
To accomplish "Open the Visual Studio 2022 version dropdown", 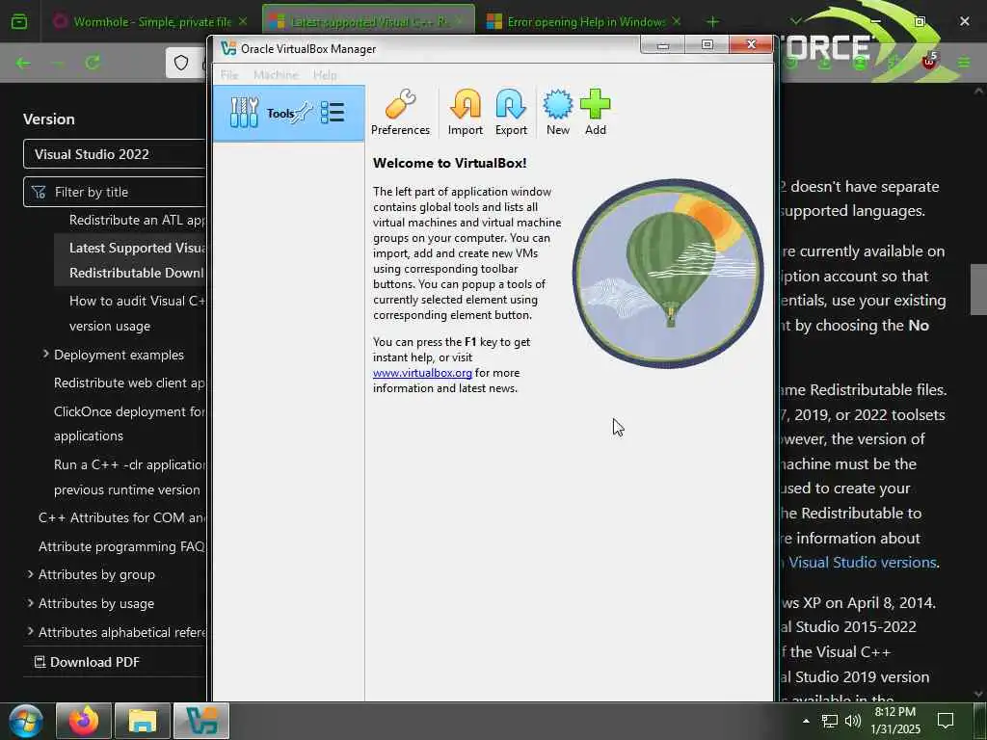I will coord(116,154).
